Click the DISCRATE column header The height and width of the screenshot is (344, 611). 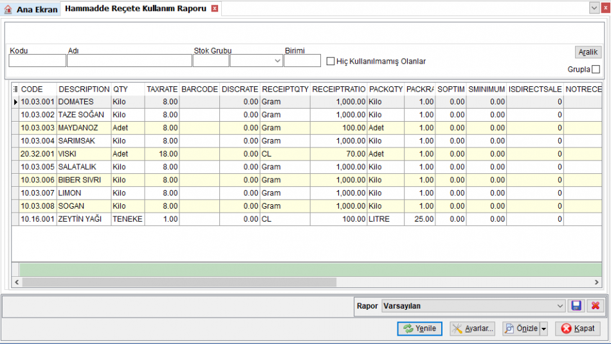240,89
